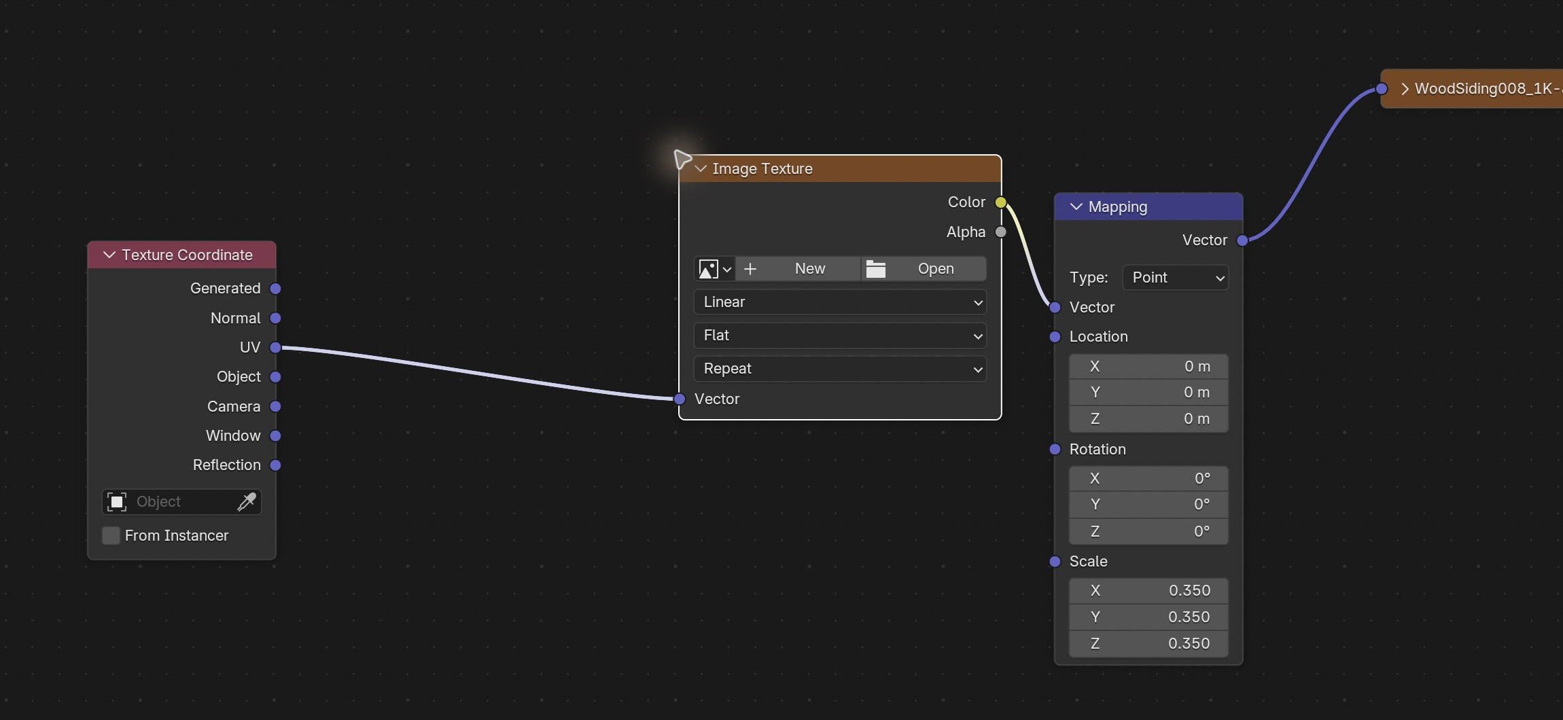Open the Mapping Type Point dropdown
Screen dimensions: 1563x720
coord(1176,278)
